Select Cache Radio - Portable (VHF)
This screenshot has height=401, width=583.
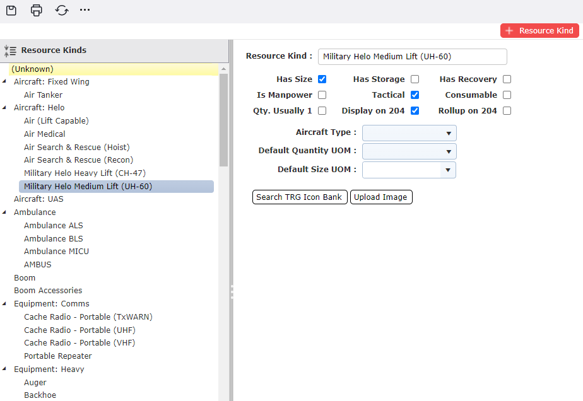pyautogui.click(x=79, y=342)
